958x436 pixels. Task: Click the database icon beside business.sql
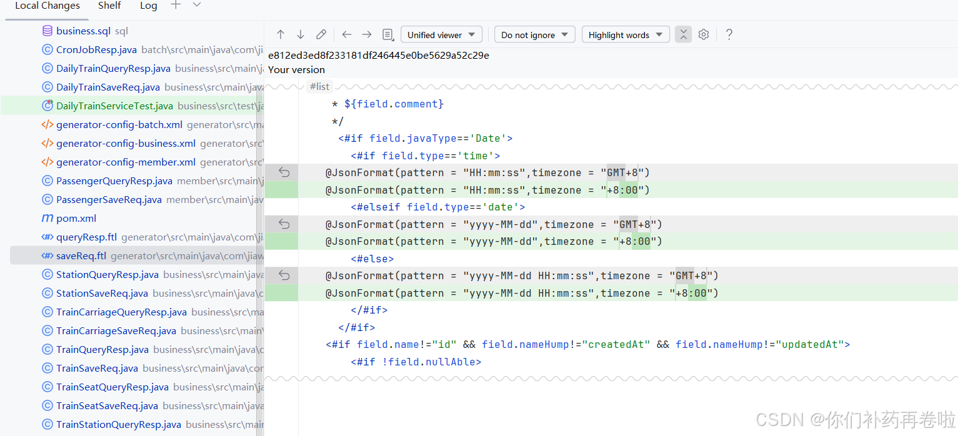tap(47, 31)
